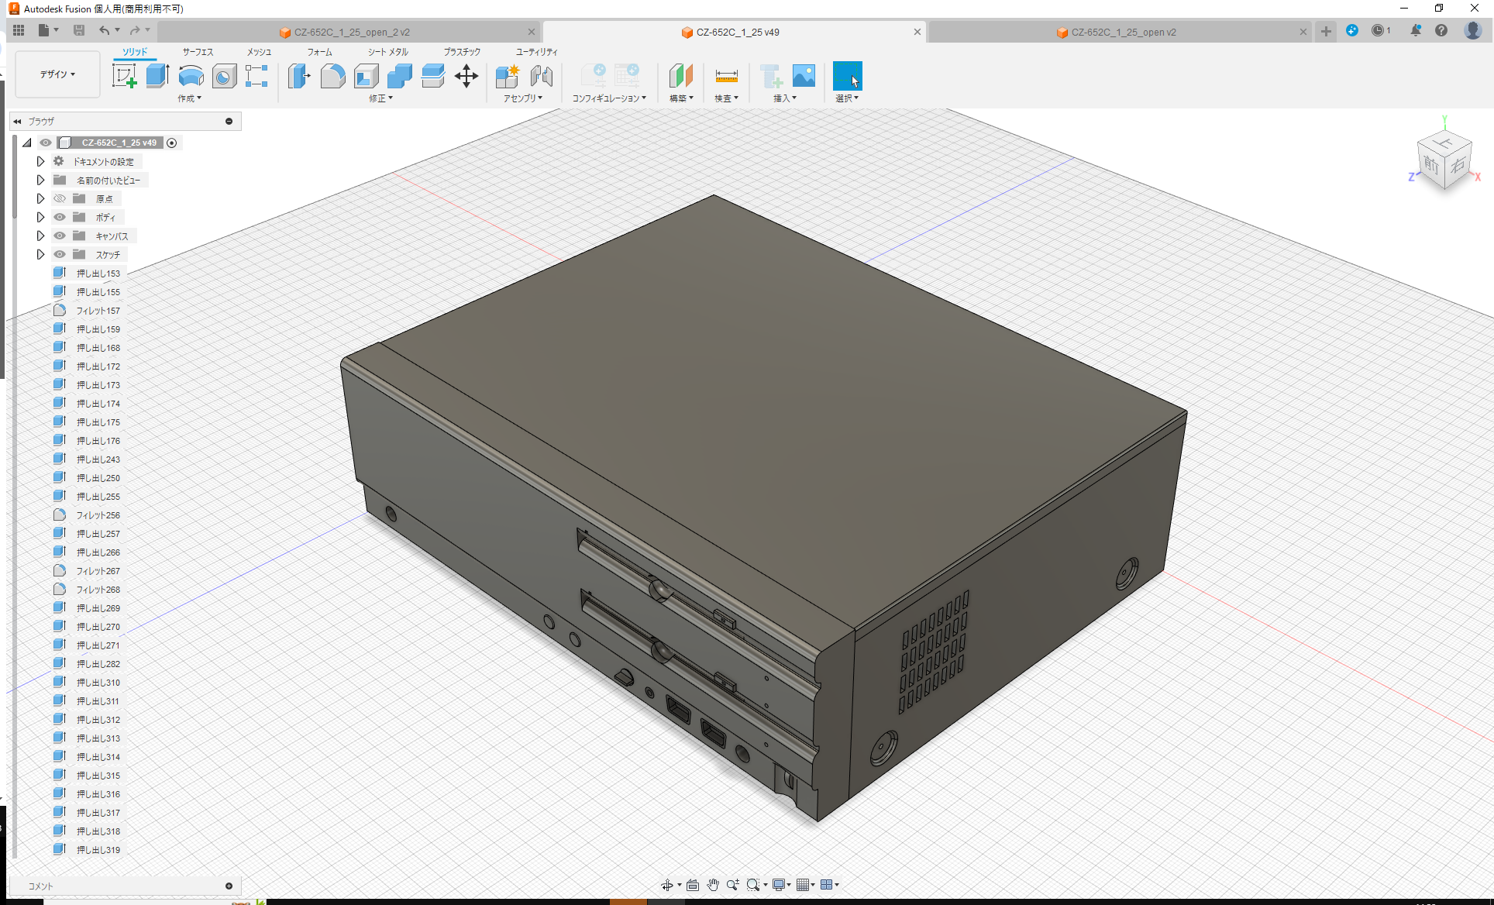Show the 原点 folder
The image size is (1494, 905).
[x=60, y=198]
